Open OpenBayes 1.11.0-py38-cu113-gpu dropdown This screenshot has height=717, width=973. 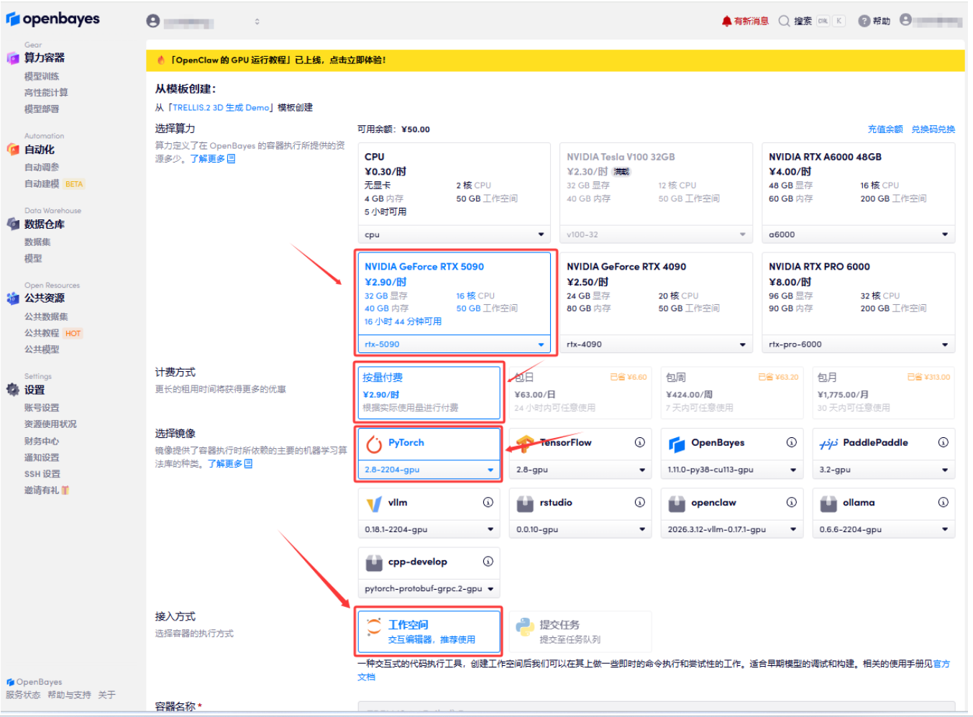732,470
